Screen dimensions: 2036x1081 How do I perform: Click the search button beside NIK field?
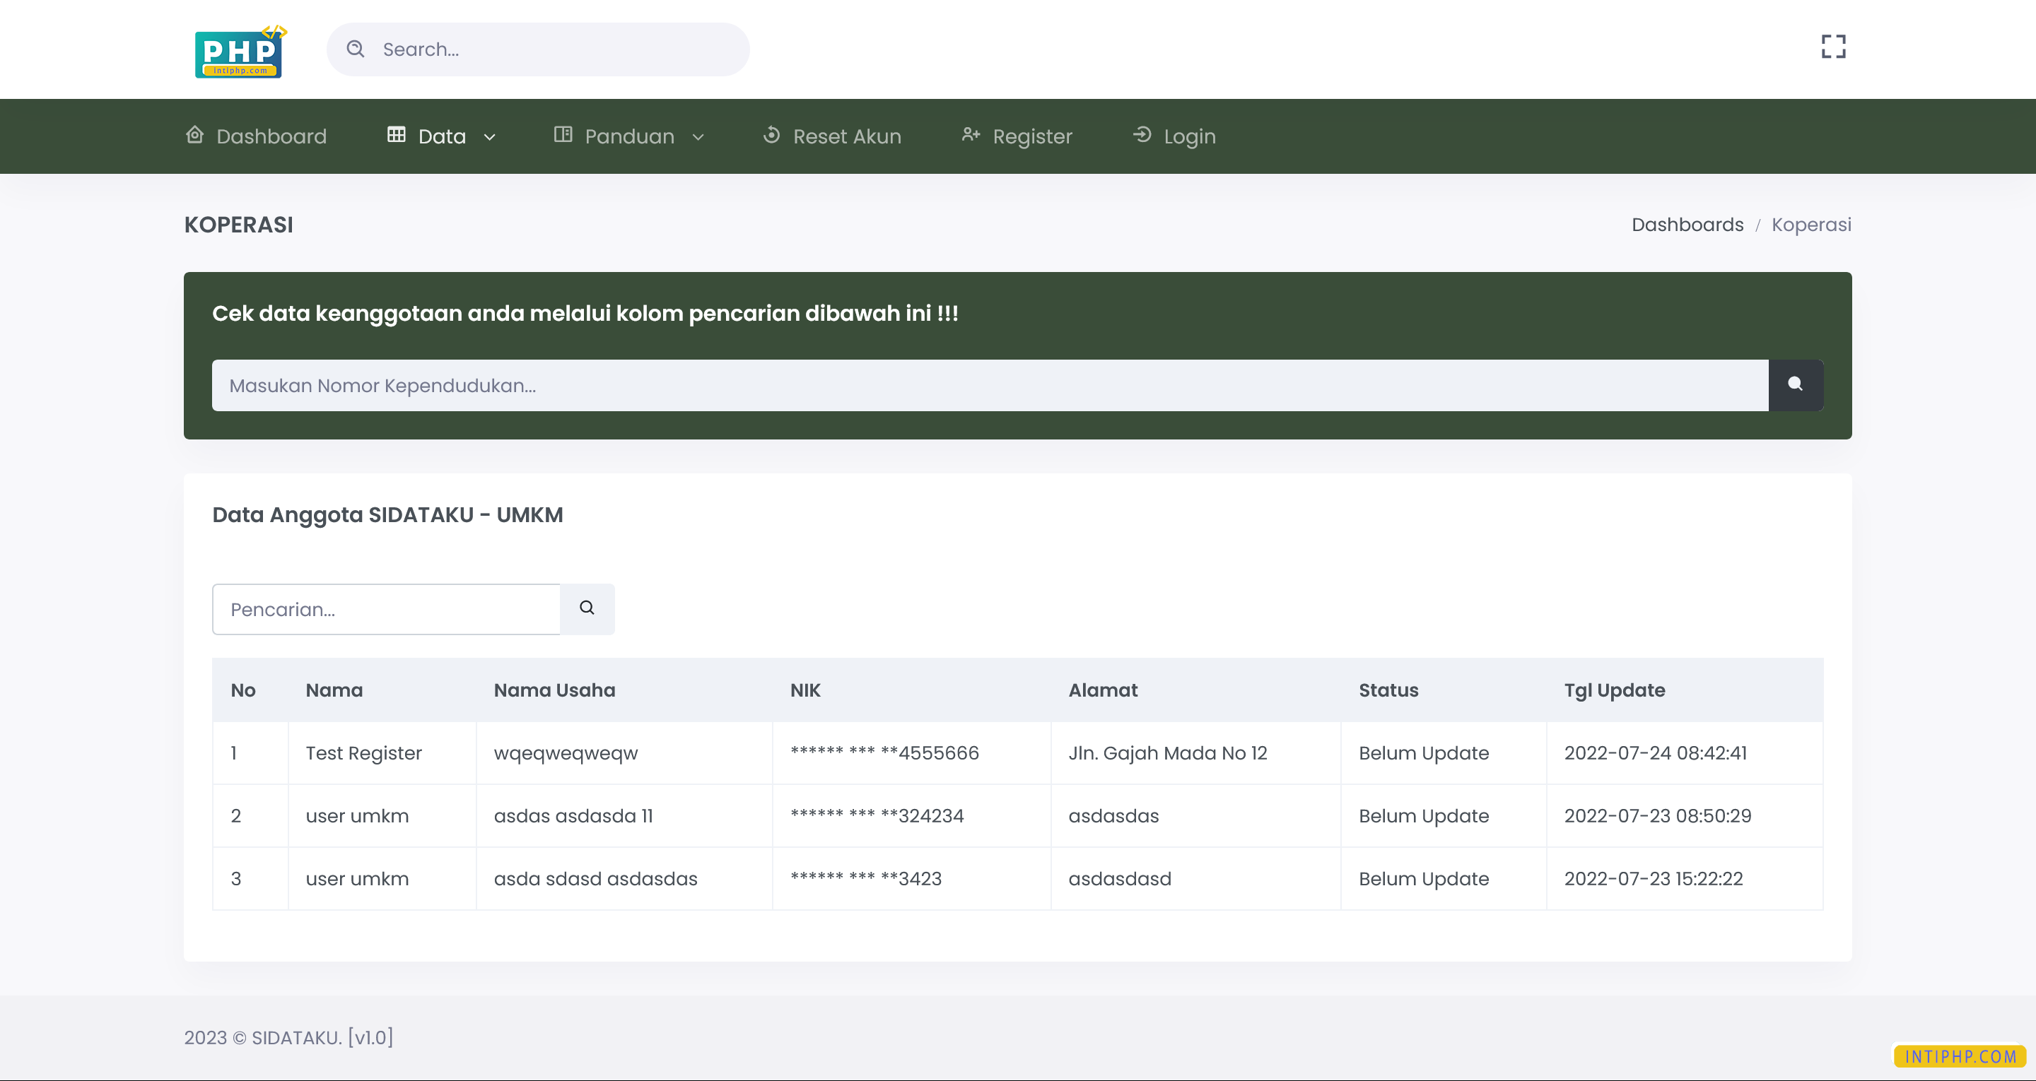coord(1796,385)
